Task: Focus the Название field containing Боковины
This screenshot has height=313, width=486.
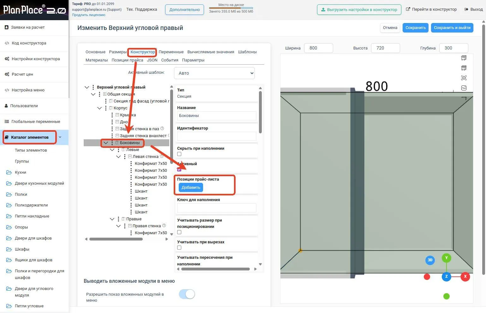Action: 217,116
